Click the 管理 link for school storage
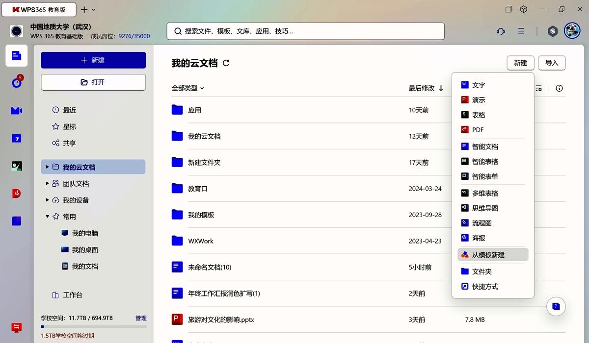The height and width of the screenshot is (343, 589). 141,318
